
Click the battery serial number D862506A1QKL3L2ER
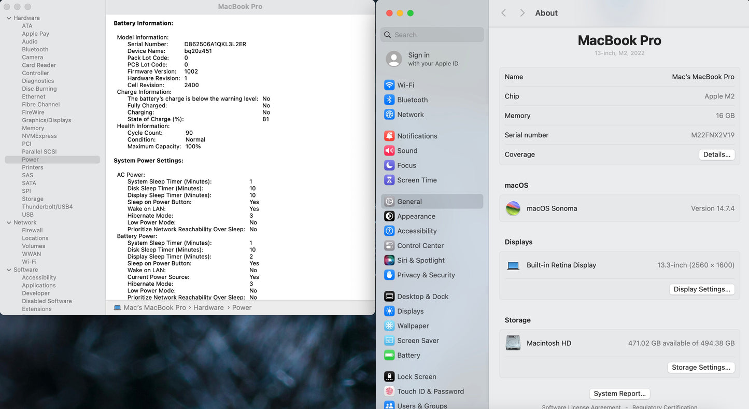pos(215,44)
